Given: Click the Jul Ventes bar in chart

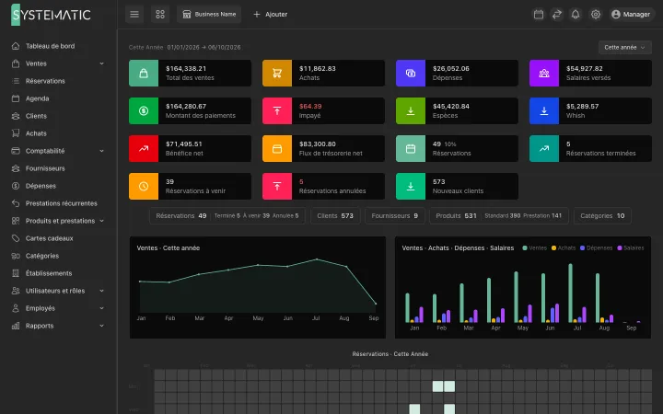Looking at the screenshot, I should point(570,293).
